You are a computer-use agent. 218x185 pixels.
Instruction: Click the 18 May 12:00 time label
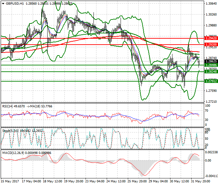pos(53,181)
